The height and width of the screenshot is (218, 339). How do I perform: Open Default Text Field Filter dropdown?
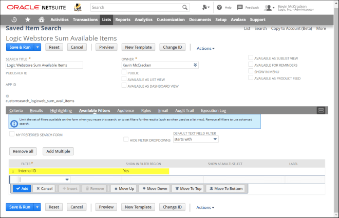pyautogui.click(x=215, y=139)
